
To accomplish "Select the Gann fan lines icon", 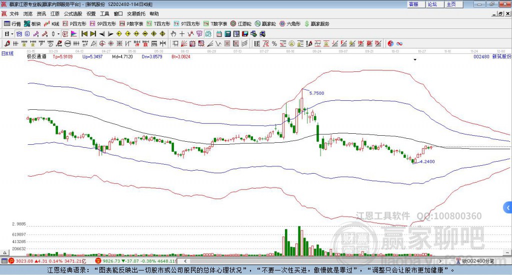I will tap(184, 43).
